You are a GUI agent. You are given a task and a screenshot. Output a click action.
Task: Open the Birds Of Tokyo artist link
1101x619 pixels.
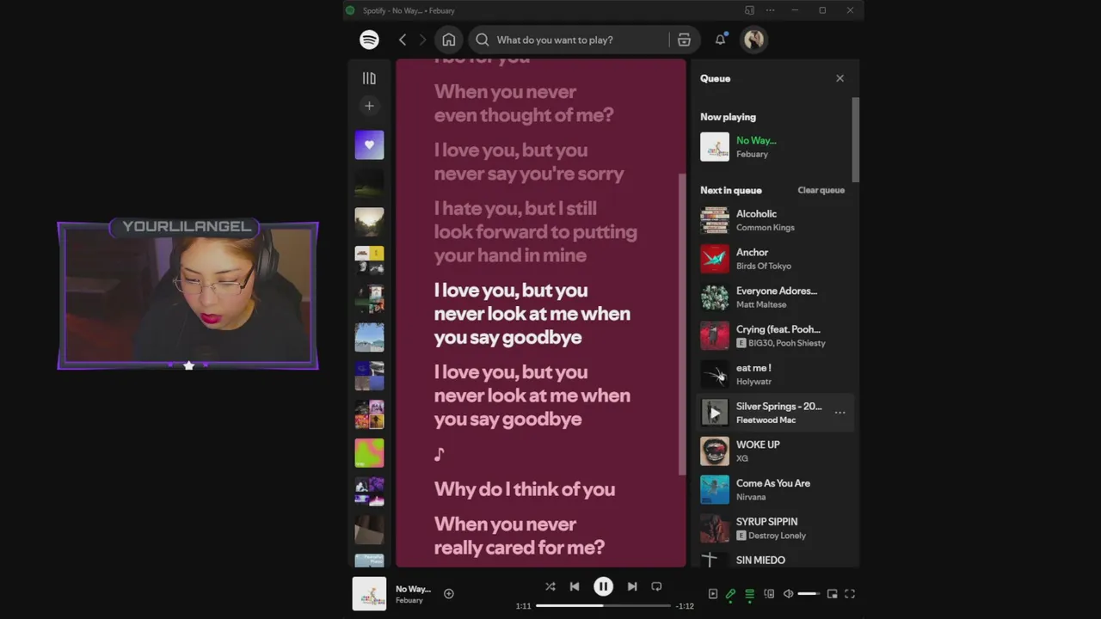(763, 266)
